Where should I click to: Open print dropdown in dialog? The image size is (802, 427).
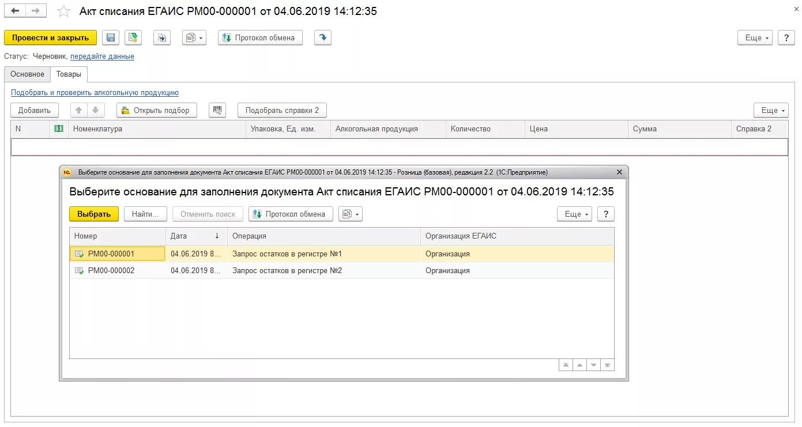[x=351, y=214]
